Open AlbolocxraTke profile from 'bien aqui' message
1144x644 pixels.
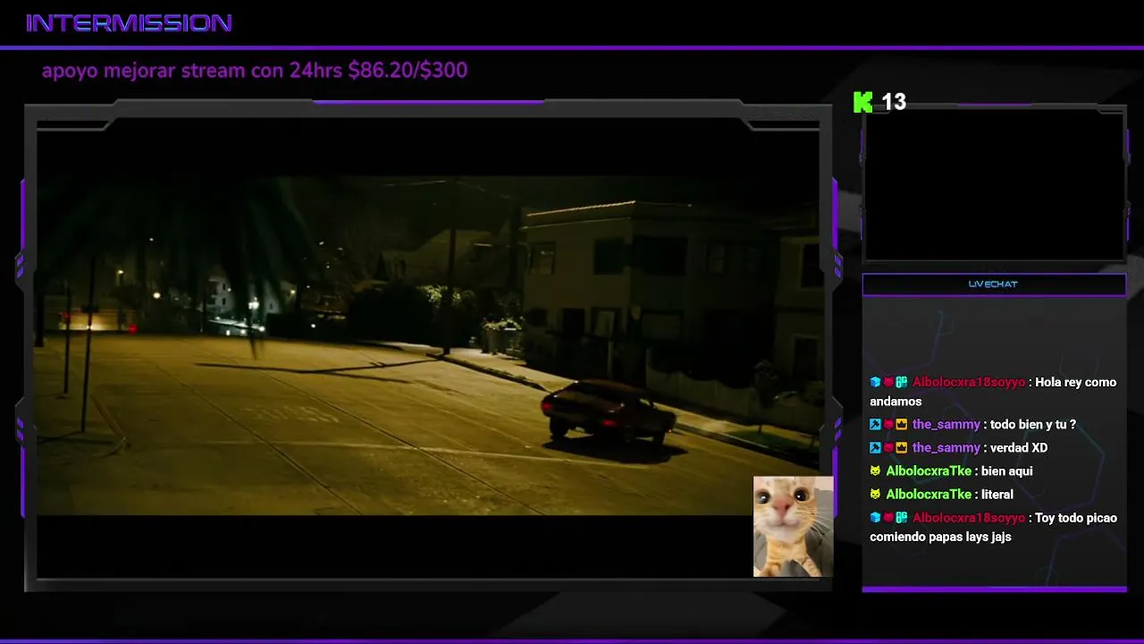pos(929,471)
